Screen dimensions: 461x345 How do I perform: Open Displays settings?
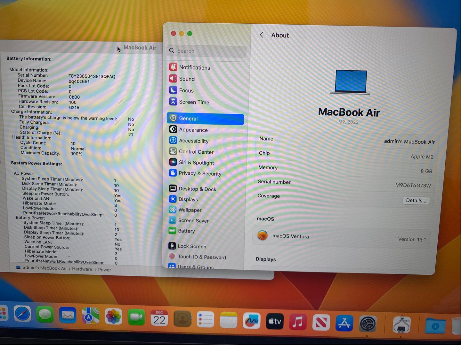[x=183, y=199]
